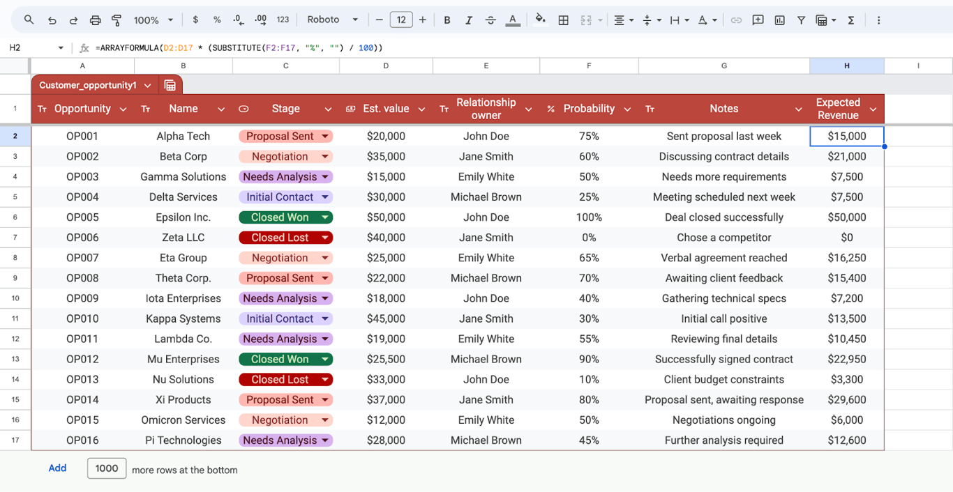953x492 pixels.
Task: Click the rows count field showing 1000
Action: point(107,468)
